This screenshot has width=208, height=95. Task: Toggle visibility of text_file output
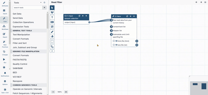pos(116,45)
